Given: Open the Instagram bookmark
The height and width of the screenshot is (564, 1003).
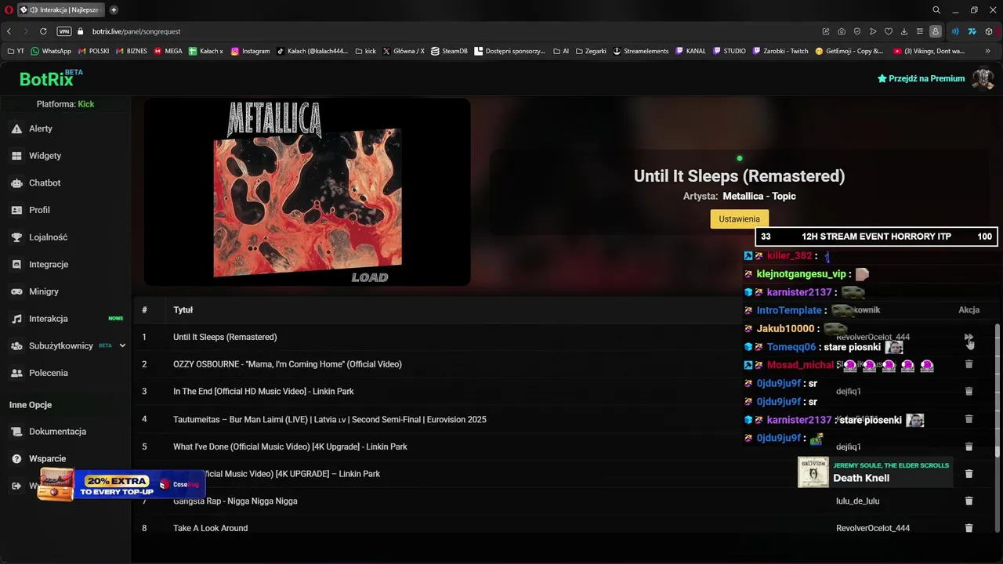Looking at the screenshot, I should [250, 51].
